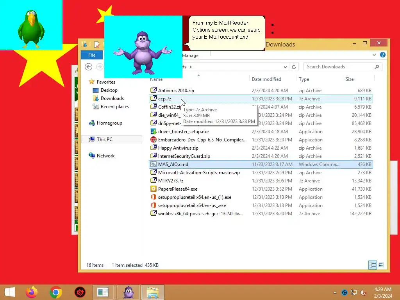The image size is (400, 300).
Task: Click the Explorer window folder icon
Action: tap(84, 45)
